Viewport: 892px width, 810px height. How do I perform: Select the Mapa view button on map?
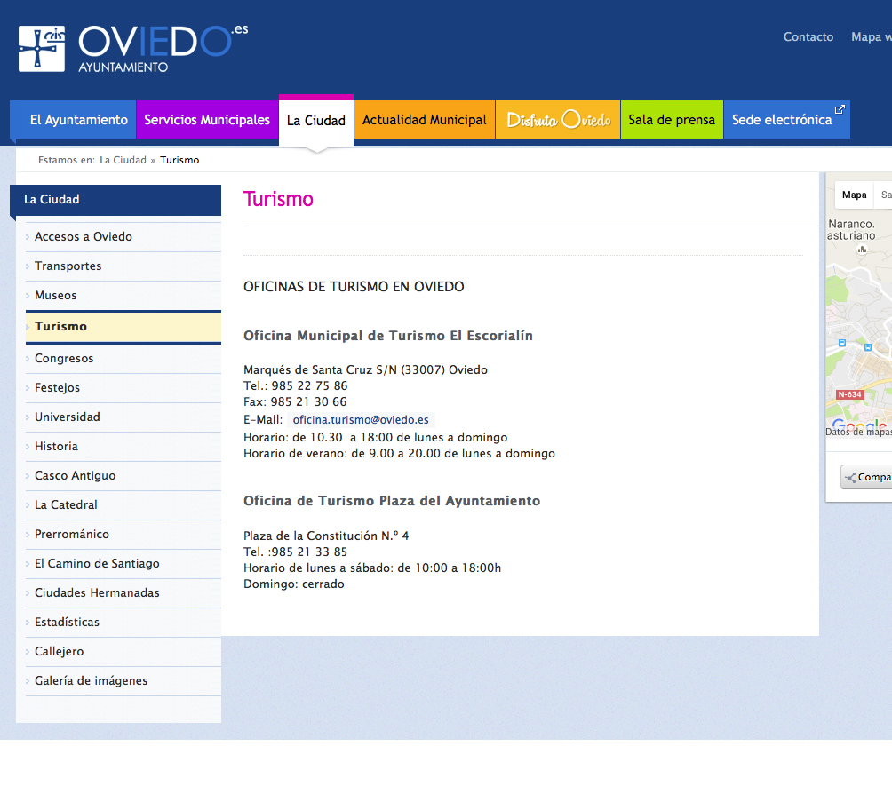tap(854, 195)
